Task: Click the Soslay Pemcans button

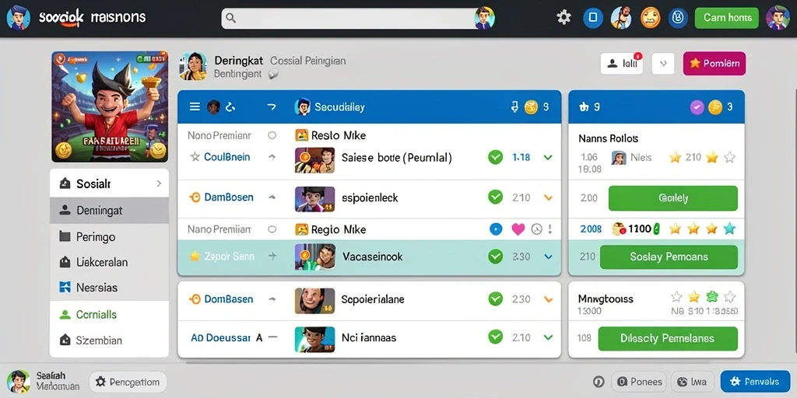Action: click(669, 257)
